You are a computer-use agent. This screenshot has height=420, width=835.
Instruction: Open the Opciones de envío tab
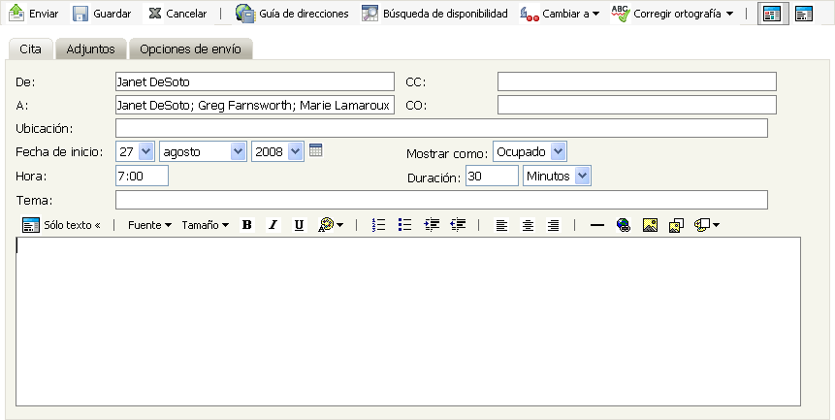(x=190, y=48)
